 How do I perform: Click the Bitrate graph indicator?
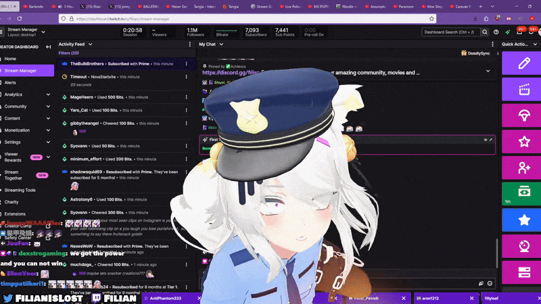(227, 30)
